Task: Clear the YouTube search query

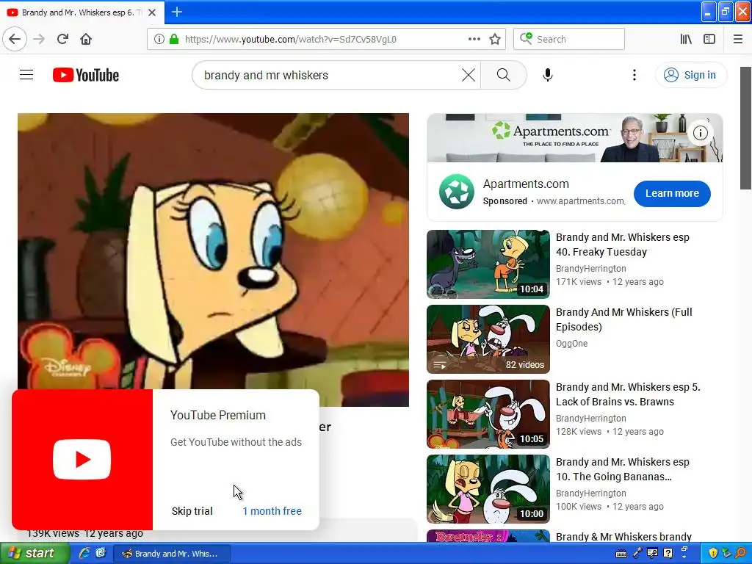Action: pyautogui.click(x=469, y=75)
